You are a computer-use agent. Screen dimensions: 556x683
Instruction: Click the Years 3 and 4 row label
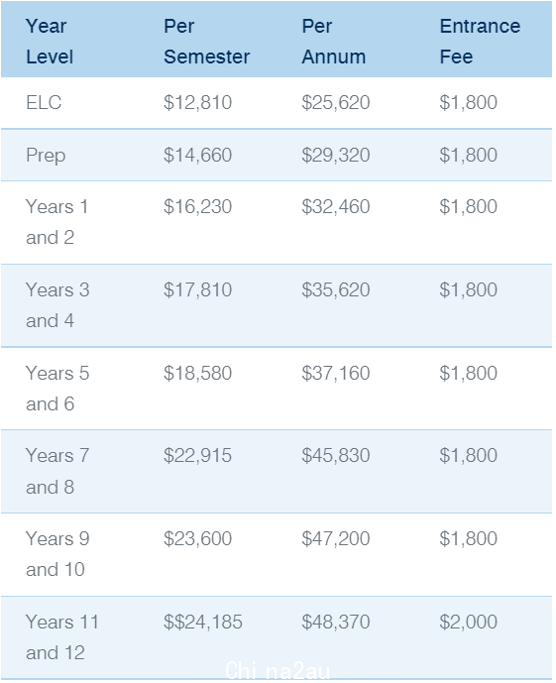tap(57, 305)
